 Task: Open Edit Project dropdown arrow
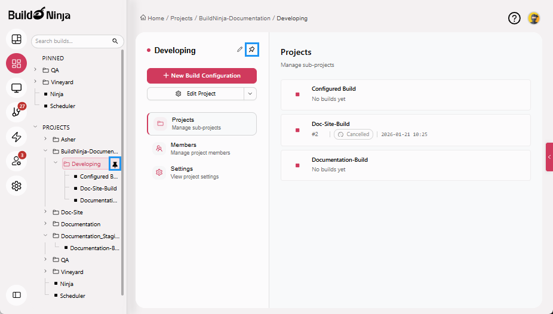250,94
